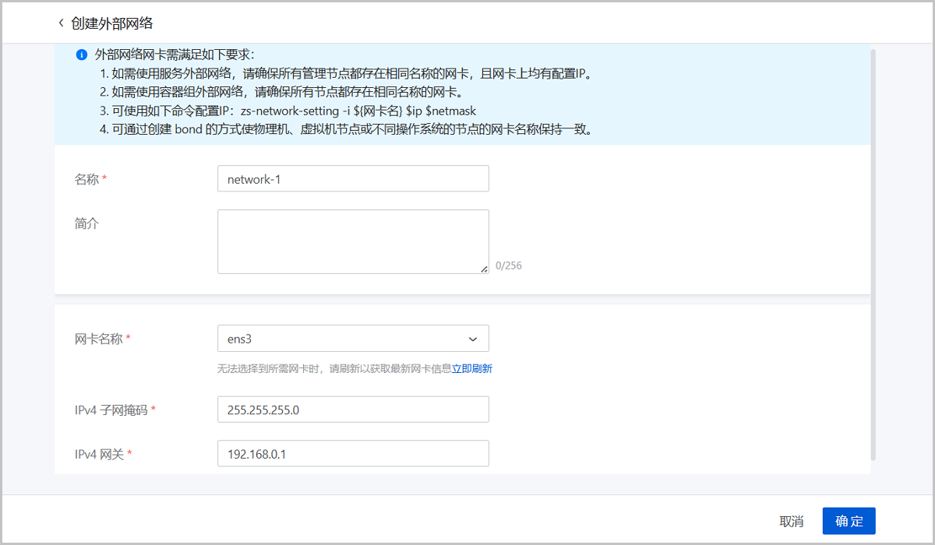
Task: Click the IPv4 子网掩码 field 255.255.255.0
Action: pyautogui.click(x=352, y=410)
